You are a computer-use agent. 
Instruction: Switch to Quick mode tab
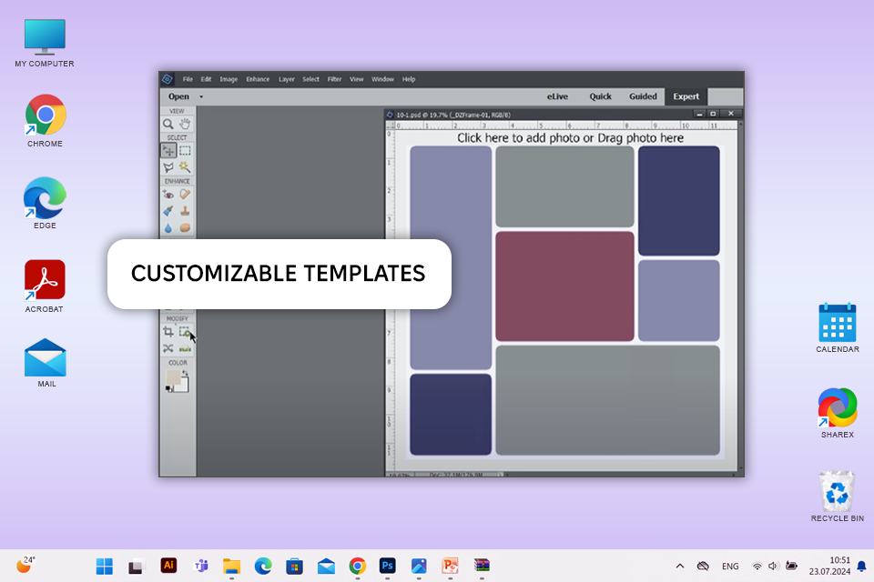pyautogui.click(x=600, y=96)
